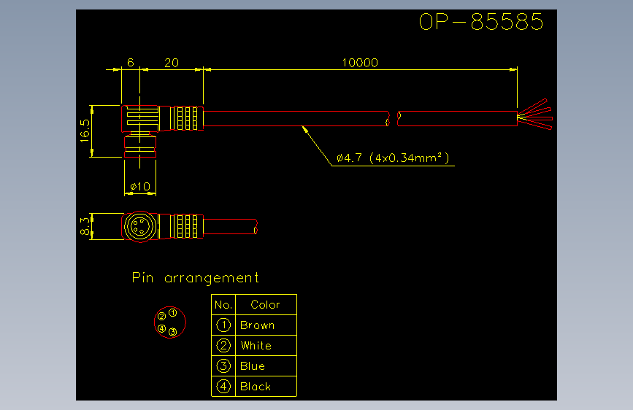The width and height of the screenshot is (633, 410).
Task: Select circled number 4 in the table
Action: pyautogui.click(x=223, y=387)
